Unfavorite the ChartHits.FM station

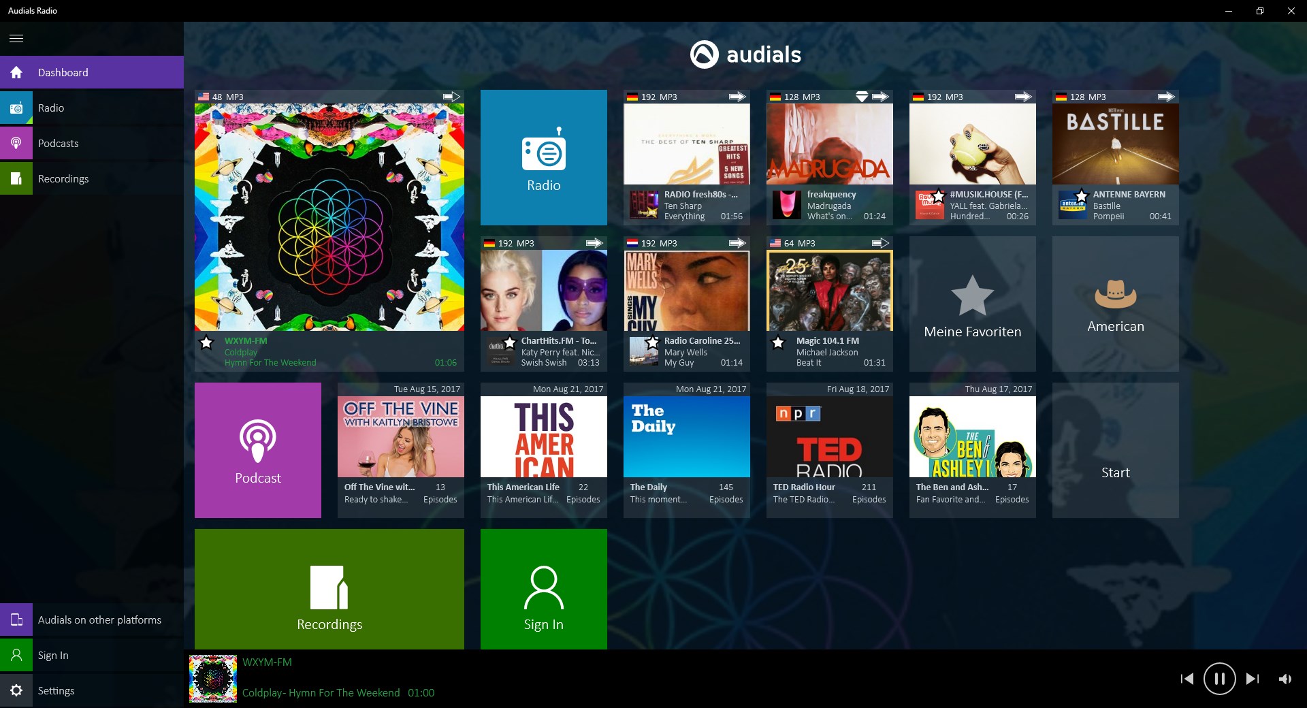(509, 343)
